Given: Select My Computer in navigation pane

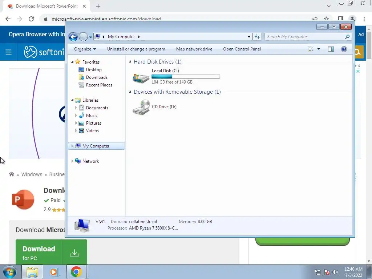Looking at the screenshot, I should tap(96, 146).
